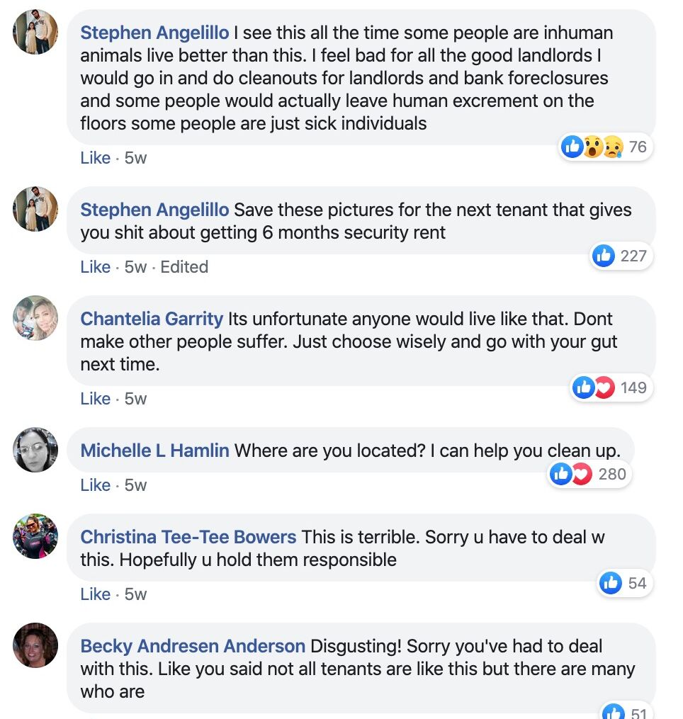
Task: Click the wow emoji reaction on first comment
Action: click(x=592, y=147)
